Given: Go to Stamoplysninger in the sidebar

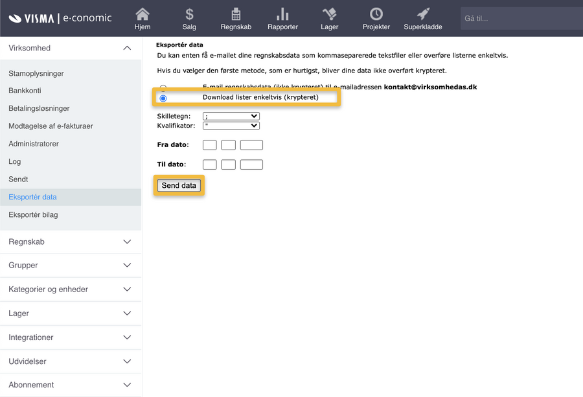Looking at the screenshot, I should tap(36, 73).
